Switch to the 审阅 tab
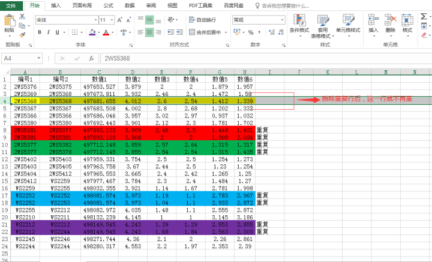The height and width of the screenshot is (262, 432). click(x=151, y=5)
